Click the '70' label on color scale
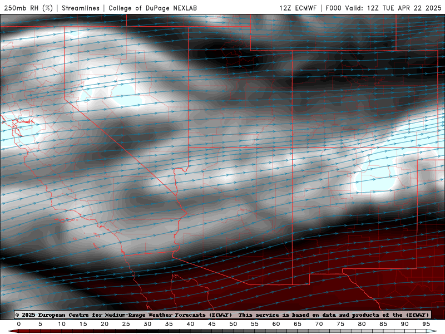 (x=319, y=324)
